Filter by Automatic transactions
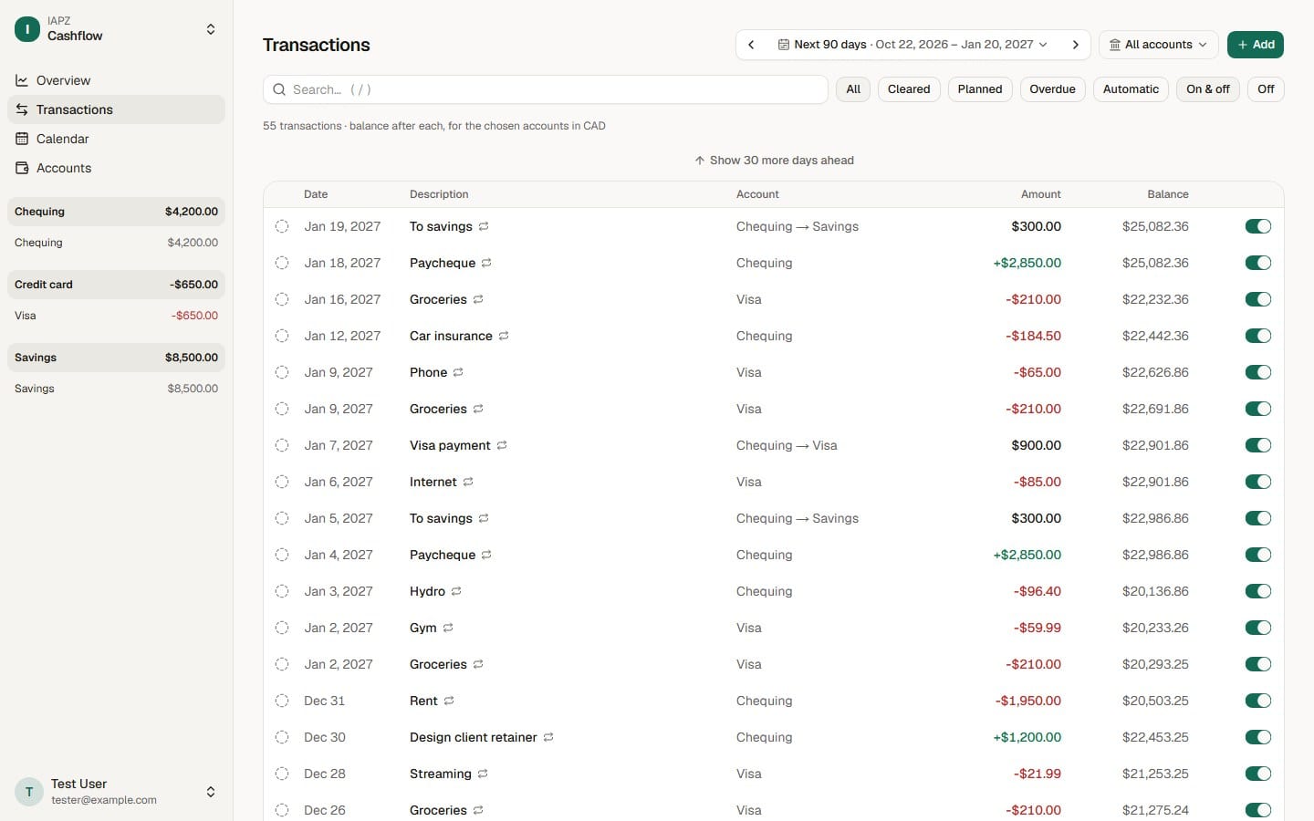Screen dimensions: 1314x821 pos(1131,89)
